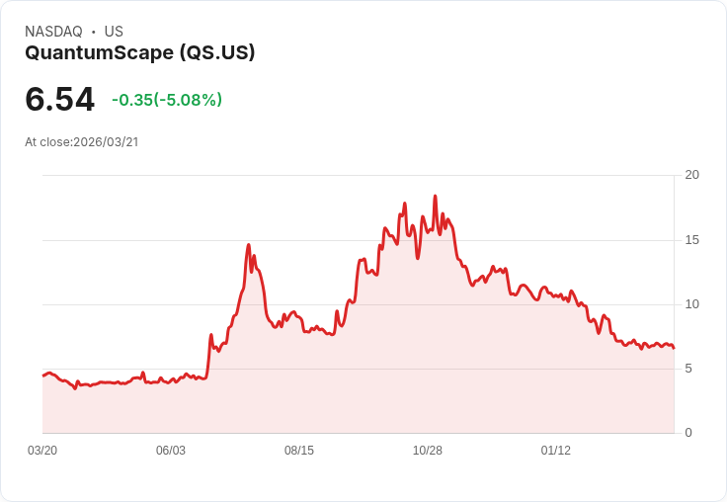Click the 5 value label on y-axis
This screenshot has height=502, width=727.
pos(688,369)
